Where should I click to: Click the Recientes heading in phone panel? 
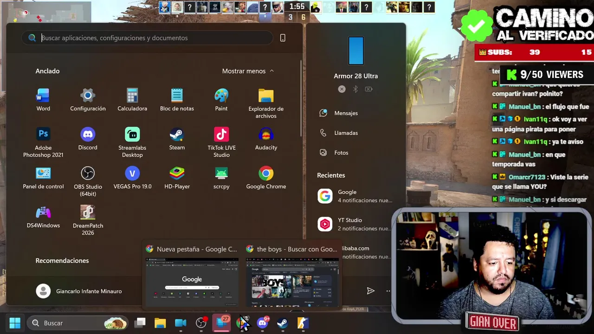coord(331,175)
